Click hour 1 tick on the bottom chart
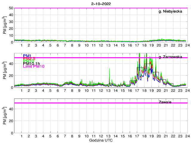The width and height of the screenshot is (191, 143). tap(22, 136)
